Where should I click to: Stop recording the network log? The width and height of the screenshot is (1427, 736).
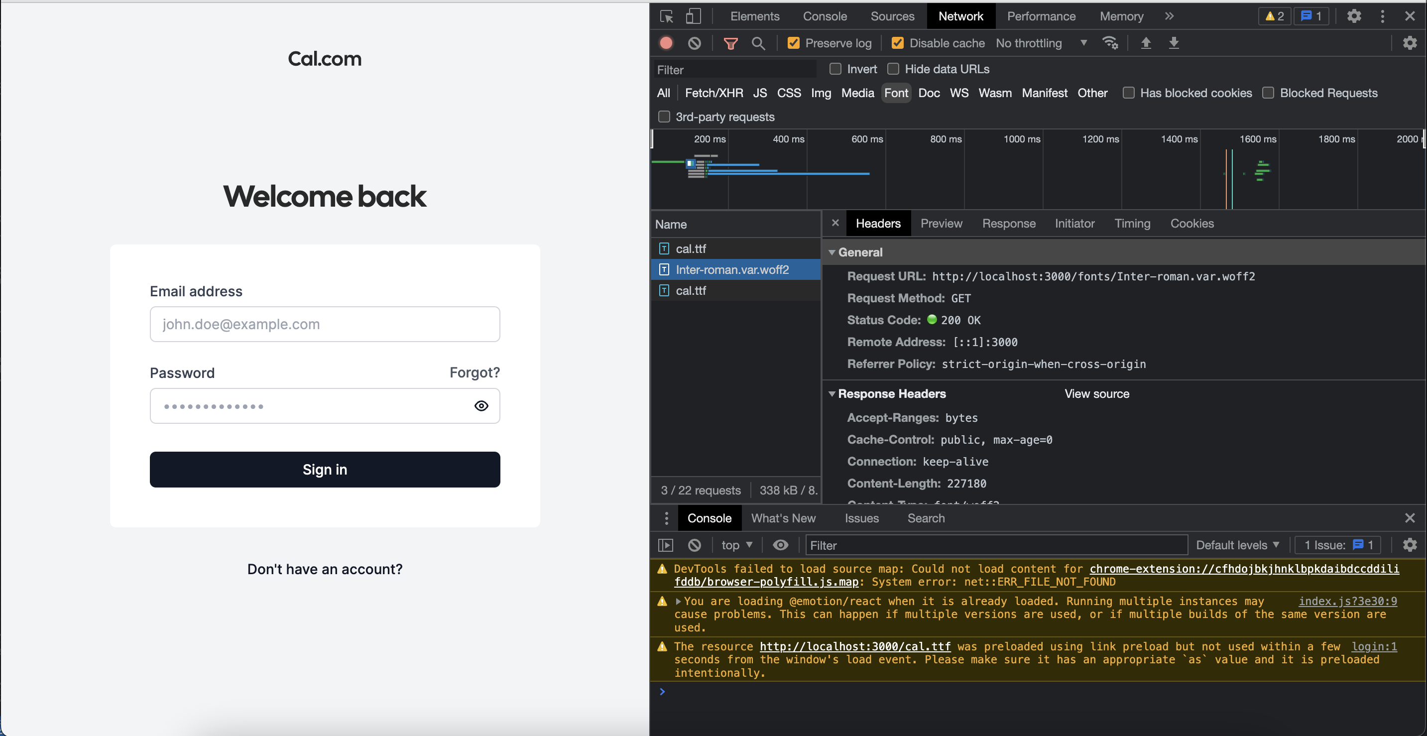click(x=666, y=43)
